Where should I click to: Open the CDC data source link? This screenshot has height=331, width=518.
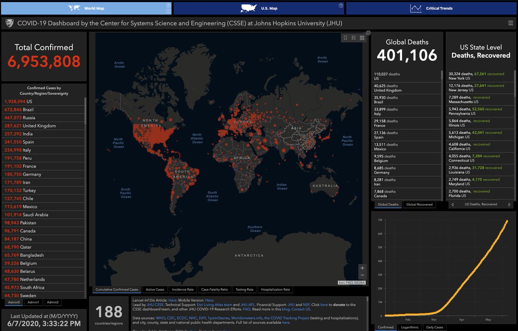click(171, 318)
